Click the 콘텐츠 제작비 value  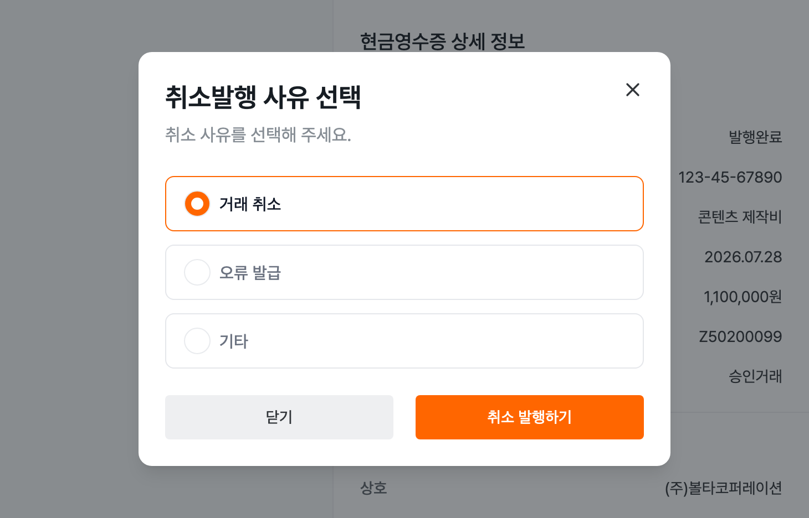coord(740,217)
